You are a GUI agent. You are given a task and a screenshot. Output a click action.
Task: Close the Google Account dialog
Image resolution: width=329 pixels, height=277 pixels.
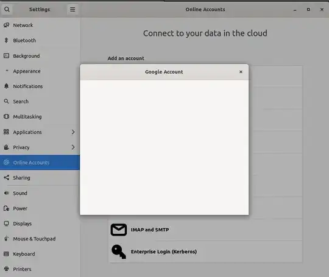click(241, 72)
